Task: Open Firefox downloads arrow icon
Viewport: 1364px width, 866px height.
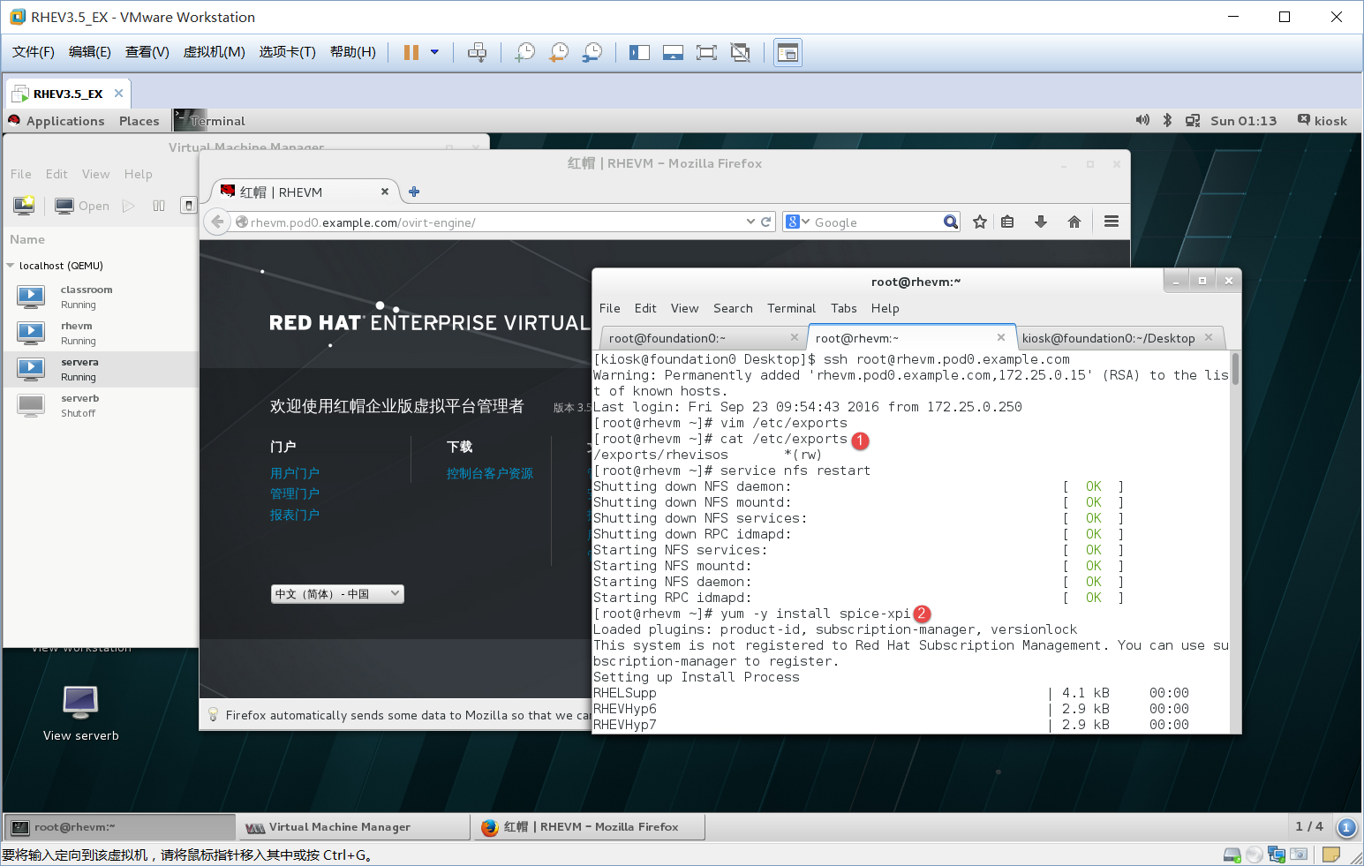Action: coord(1041,222)
